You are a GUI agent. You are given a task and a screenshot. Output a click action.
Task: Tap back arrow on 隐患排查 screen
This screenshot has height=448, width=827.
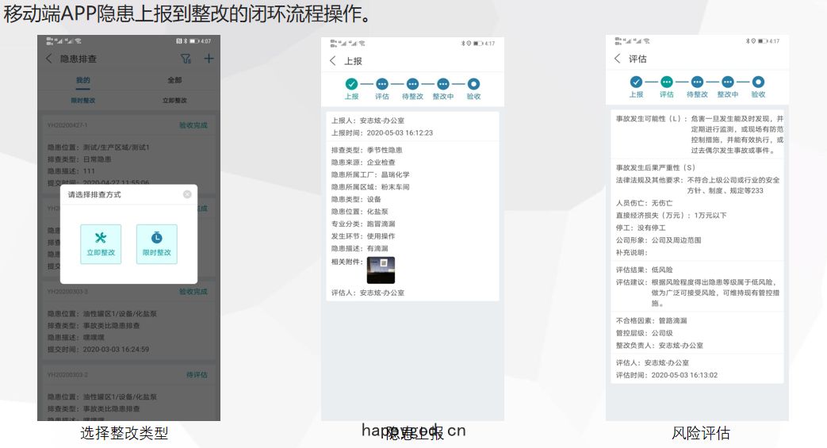coord(49,59)
